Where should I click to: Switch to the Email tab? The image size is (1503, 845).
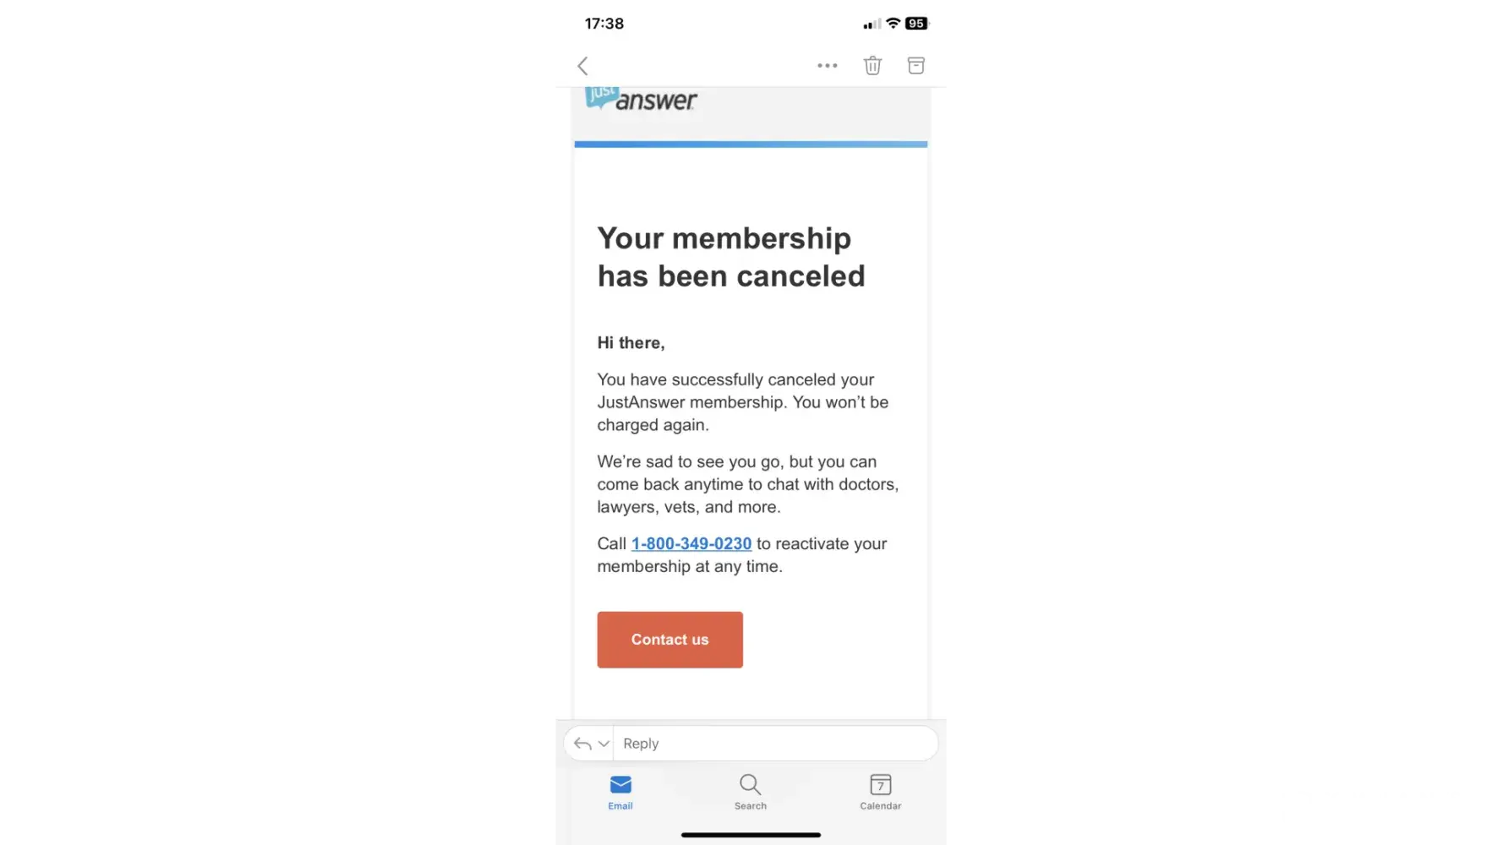620,792
